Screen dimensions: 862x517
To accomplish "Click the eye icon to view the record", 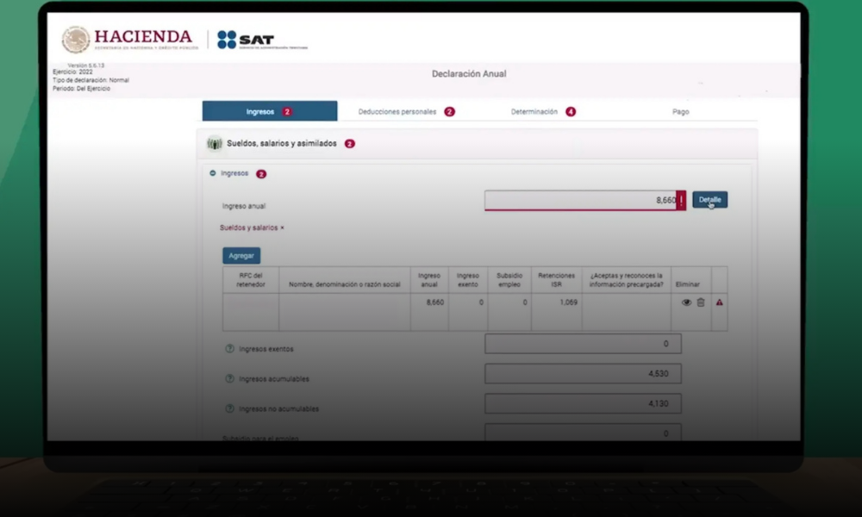I will tap(686, 302).
